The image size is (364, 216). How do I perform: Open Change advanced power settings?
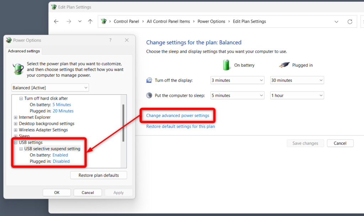pyautogui.click(x=178, y=115)
